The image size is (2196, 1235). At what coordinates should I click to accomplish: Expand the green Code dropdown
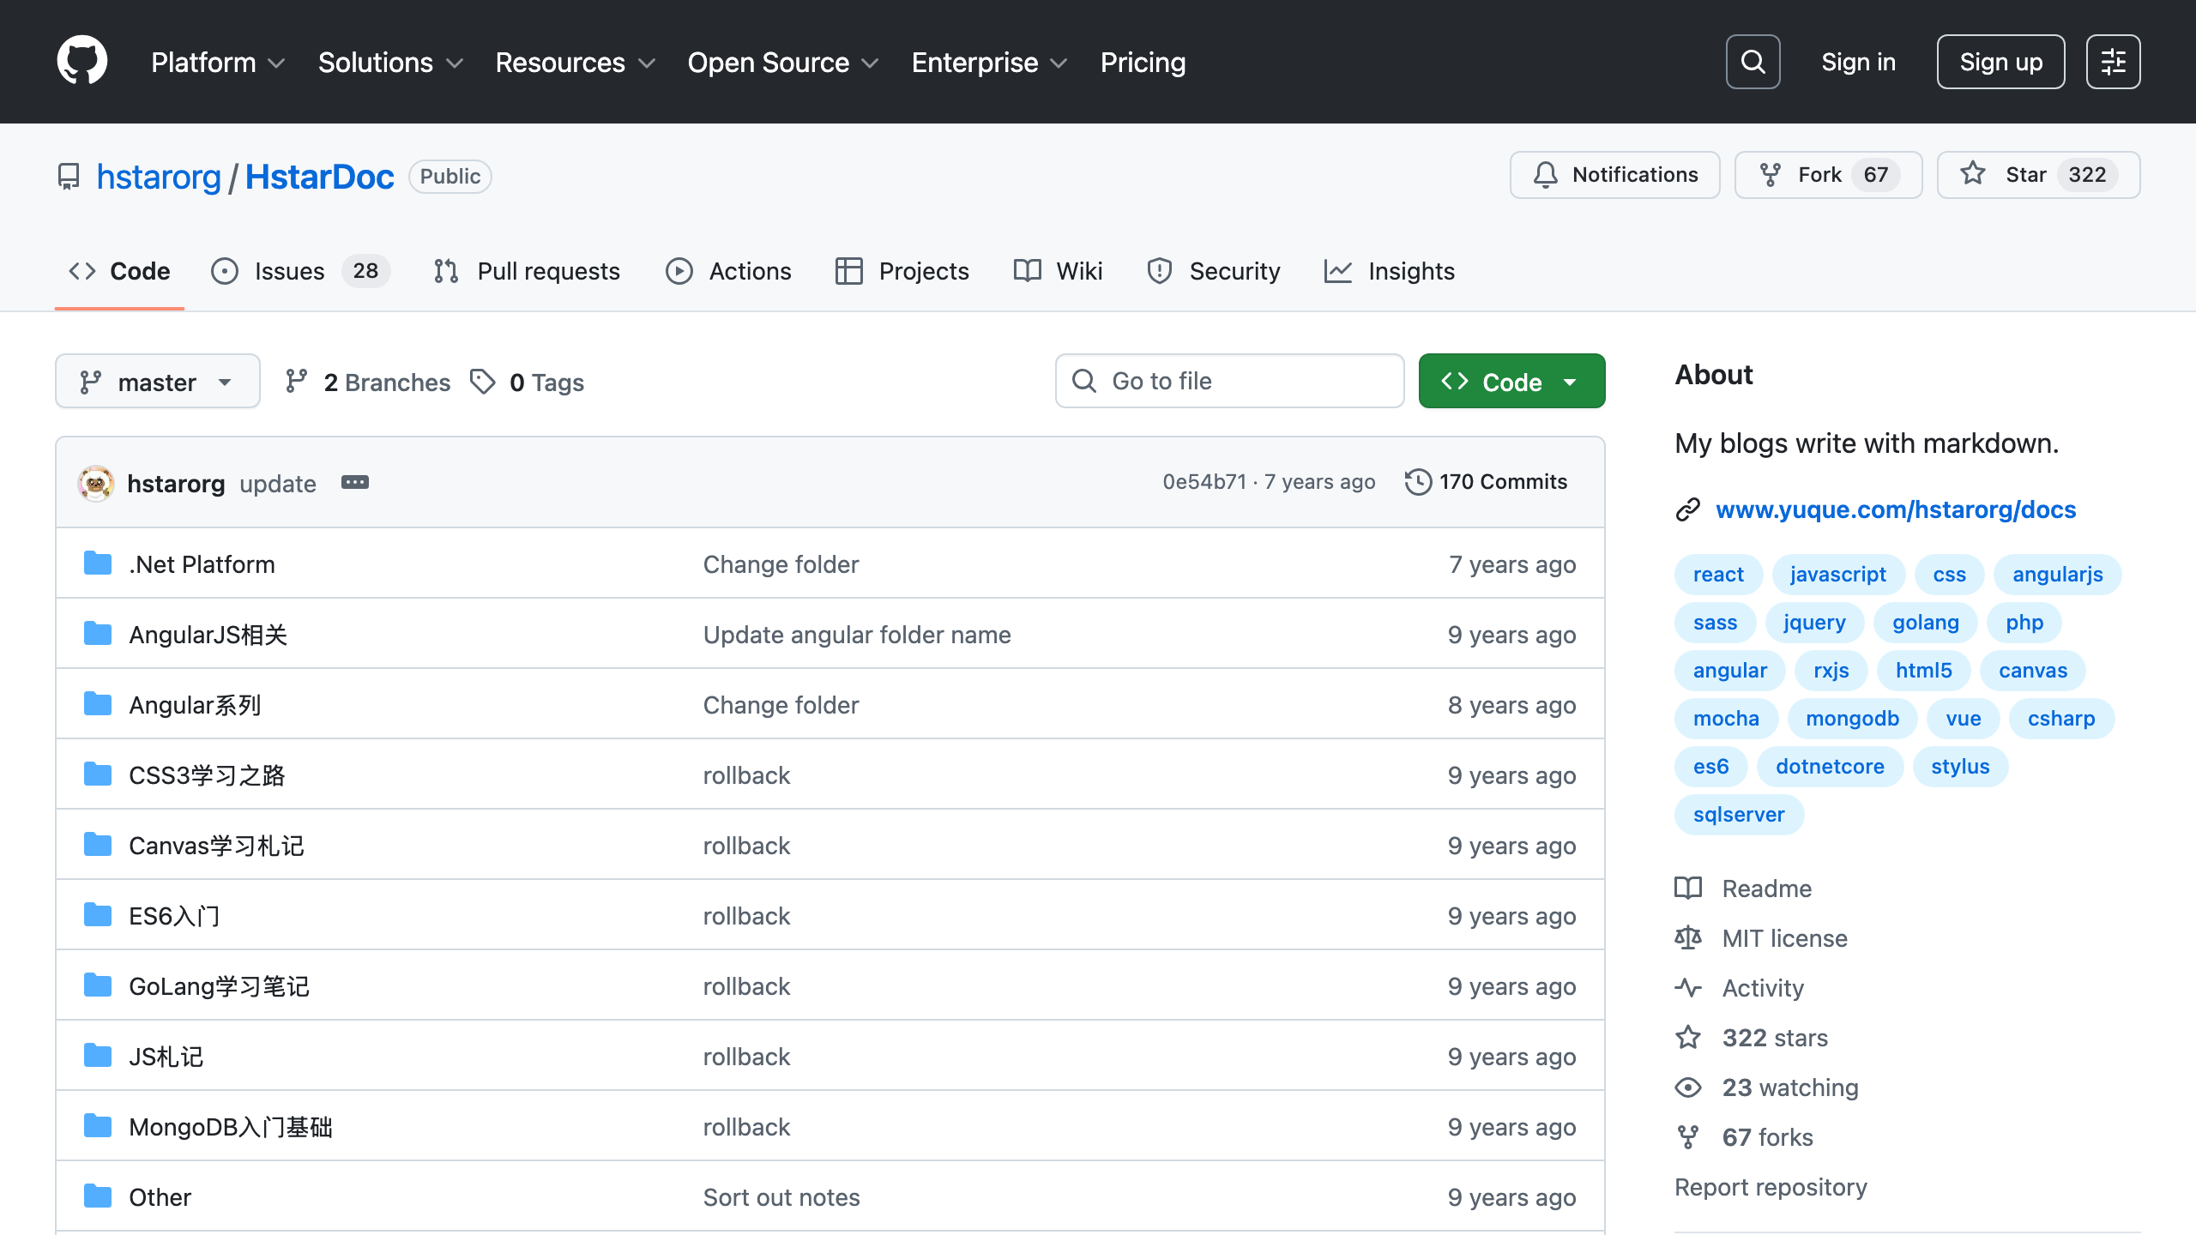point(1511,382)
